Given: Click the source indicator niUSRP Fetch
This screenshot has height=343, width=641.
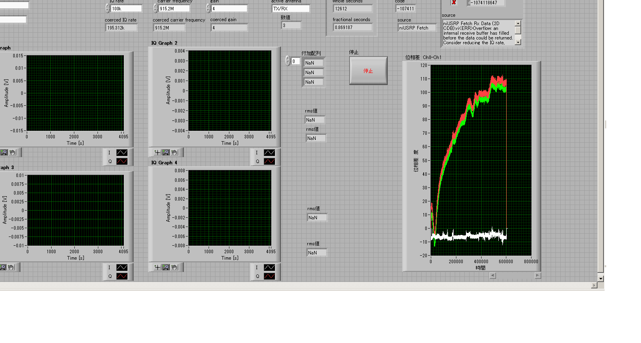Looking at the screenshot, I should (417, 28).
